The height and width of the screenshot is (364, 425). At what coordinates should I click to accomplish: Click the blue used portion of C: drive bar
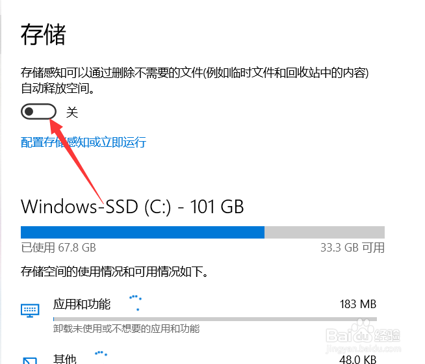142,232
